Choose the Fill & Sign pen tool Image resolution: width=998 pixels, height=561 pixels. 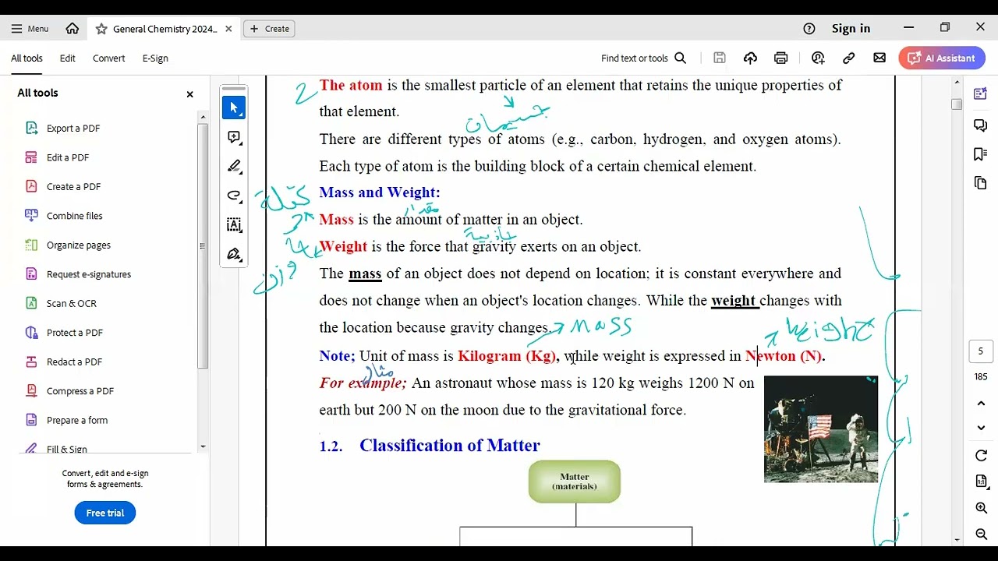(x=234, y=254)
